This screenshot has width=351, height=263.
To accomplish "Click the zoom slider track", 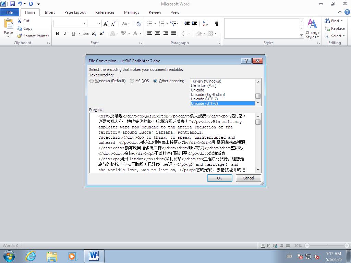I will [327, 246].
